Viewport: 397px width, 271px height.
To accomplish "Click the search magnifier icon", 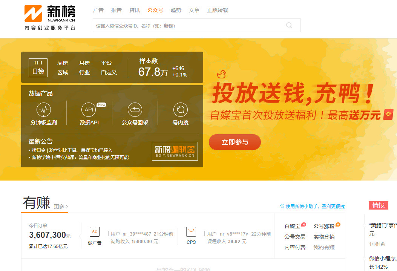I will (x=289, y=25).
